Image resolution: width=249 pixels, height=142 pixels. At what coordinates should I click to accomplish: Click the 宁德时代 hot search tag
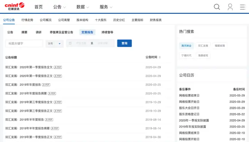pos(186,55)
